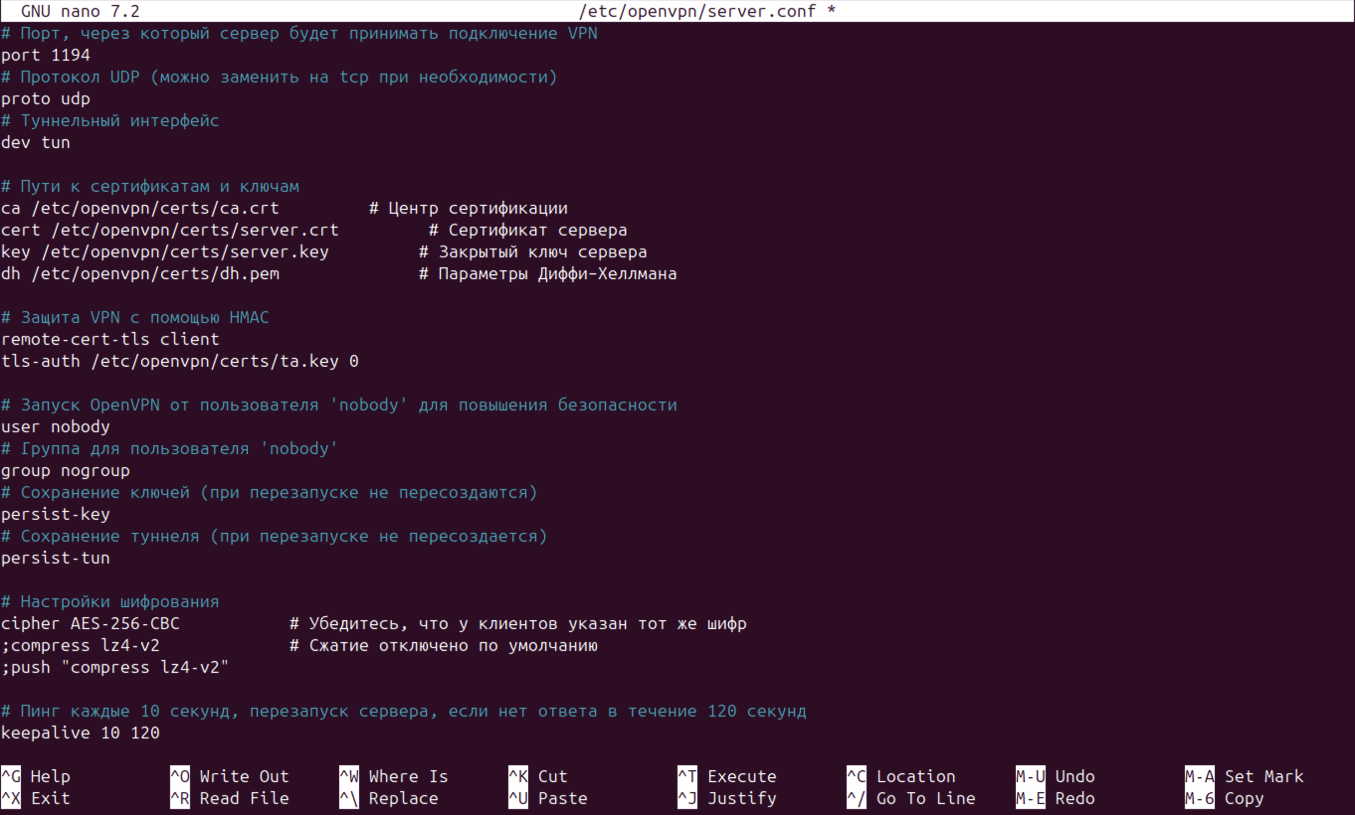Click the ';compress lz4-v2' commented directive
1355x815 pixels.
click(80, 646)
